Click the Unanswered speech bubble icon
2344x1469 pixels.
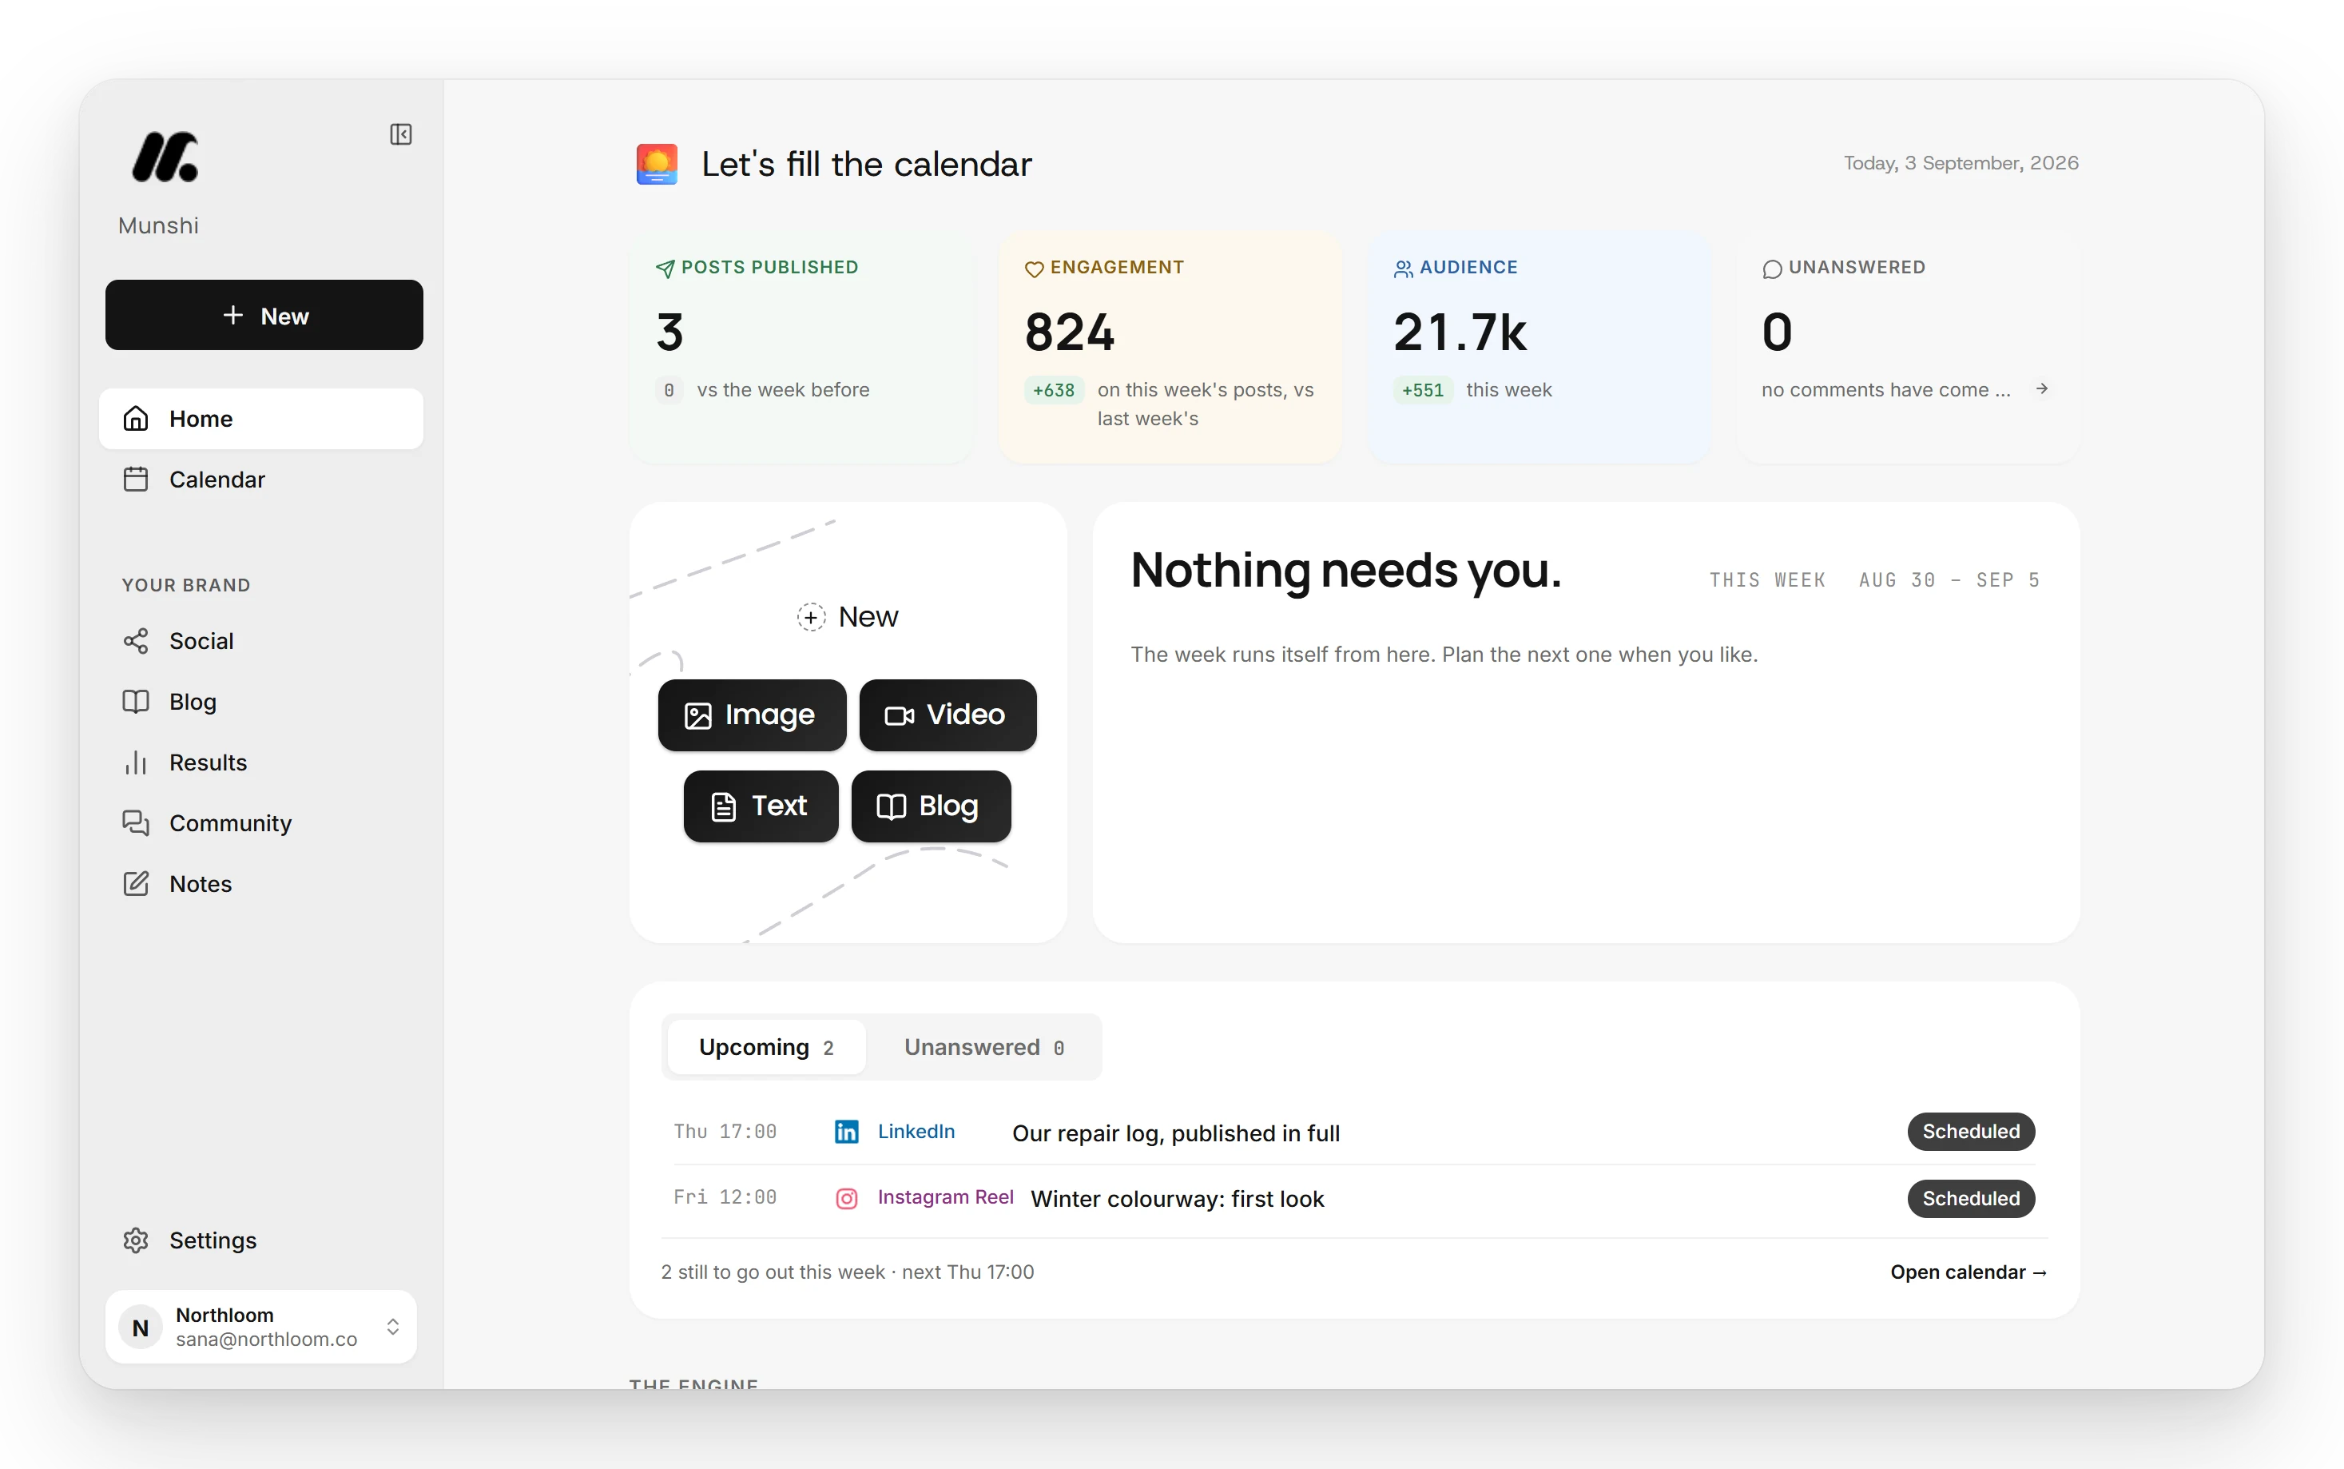coord(1772,269)
